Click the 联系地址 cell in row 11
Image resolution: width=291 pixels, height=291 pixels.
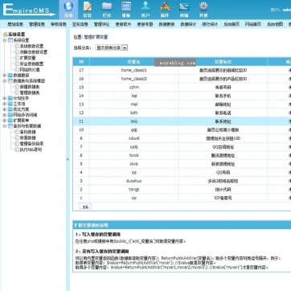[x=223, y=121]
